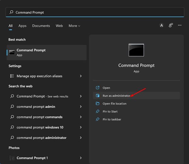Expand chevron beside command prompt windows 10
The image size is (189, 164).
pos(81,127)
